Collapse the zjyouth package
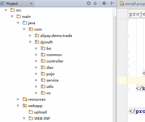The image size is (145, 122). [30, 42]
